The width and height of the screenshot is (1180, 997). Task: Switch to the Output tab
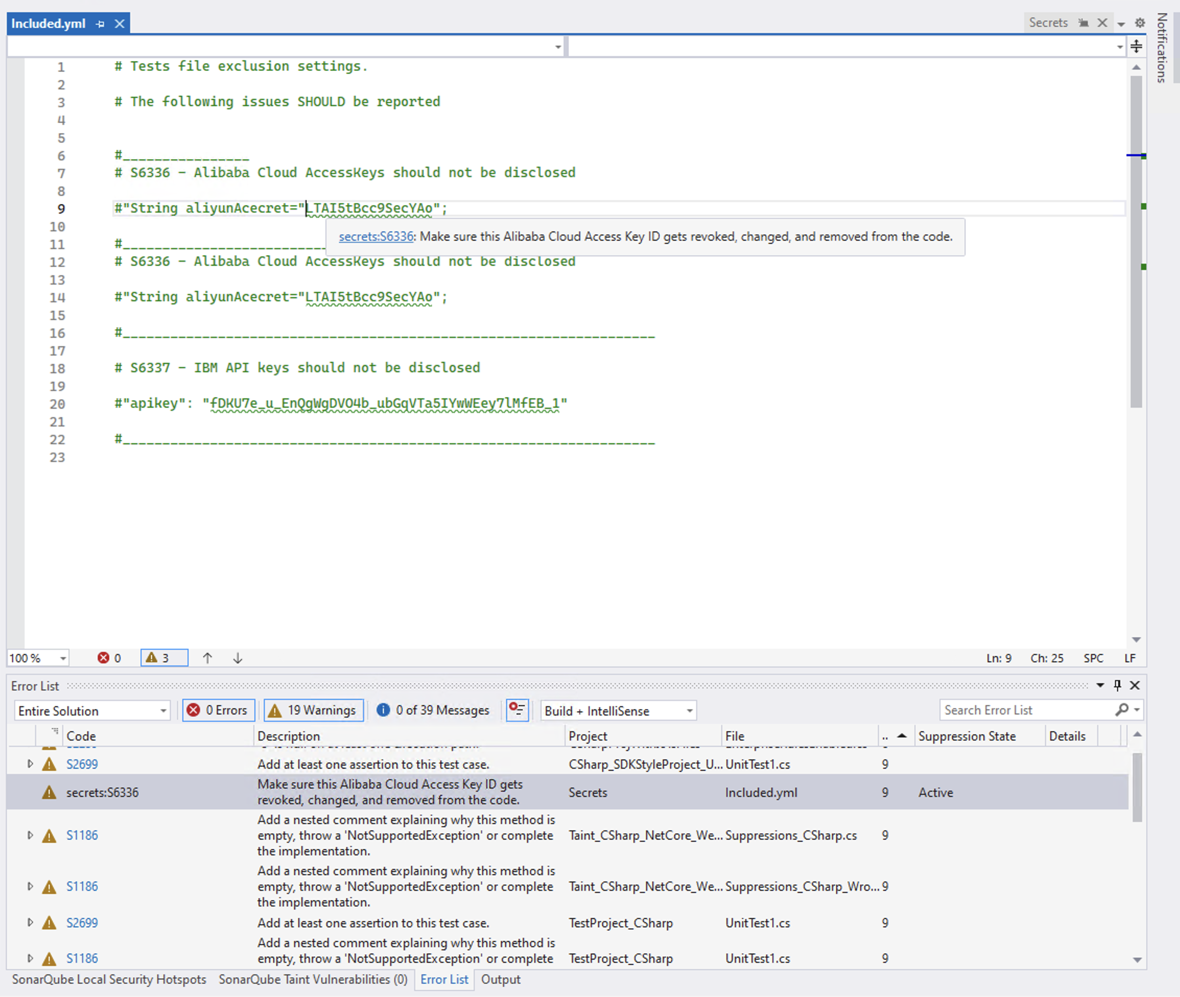pos(500,979)
